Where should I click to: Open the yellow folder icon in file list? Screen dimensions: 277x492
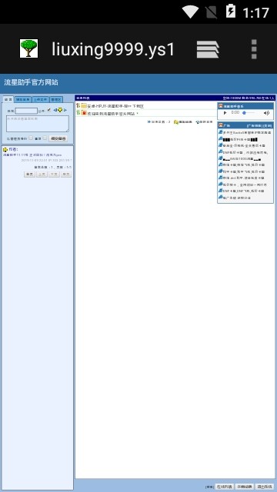point(84,106)
